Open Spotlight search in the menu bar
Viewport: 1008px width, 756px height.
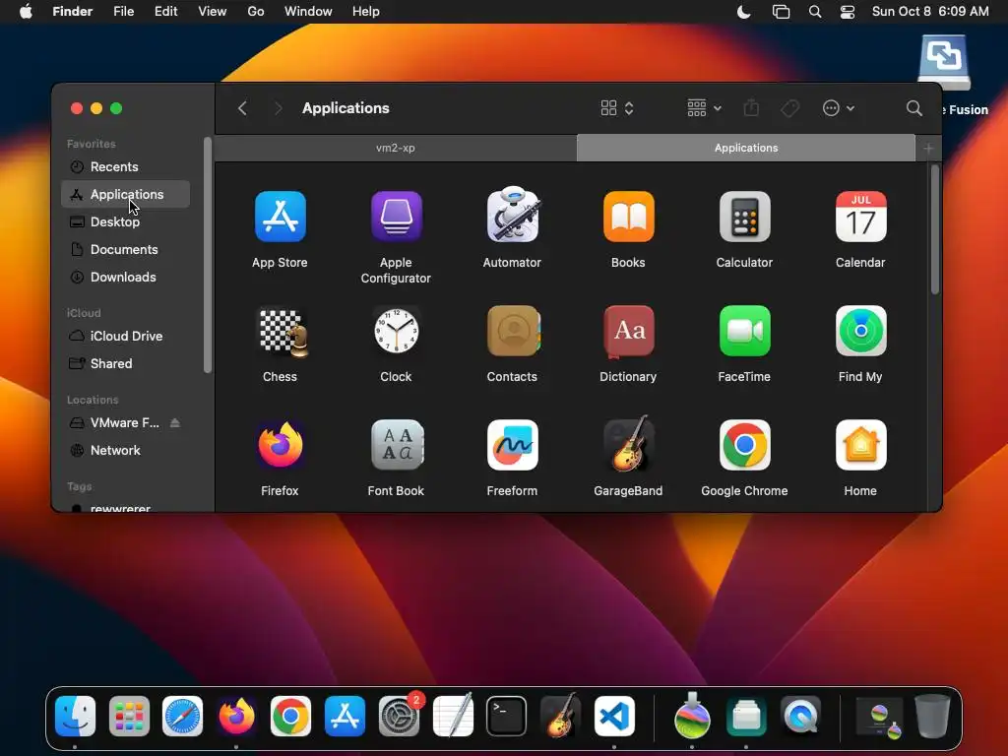pyautogui.click(x=814, y=12)
